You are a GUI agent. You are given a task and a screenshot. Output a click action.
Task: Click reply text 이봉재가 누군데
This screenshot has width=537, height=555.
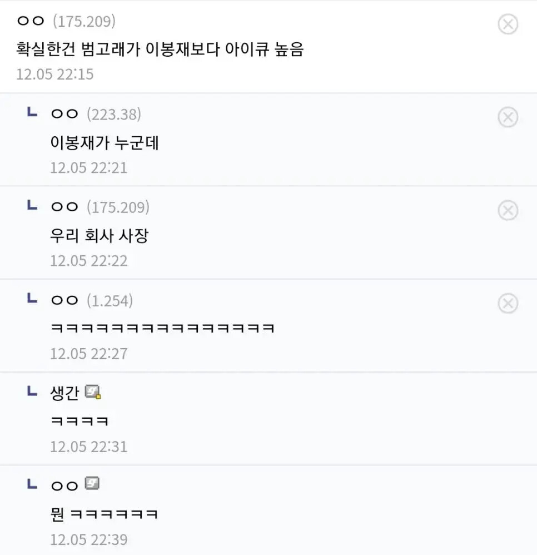(x=105, y=143)
